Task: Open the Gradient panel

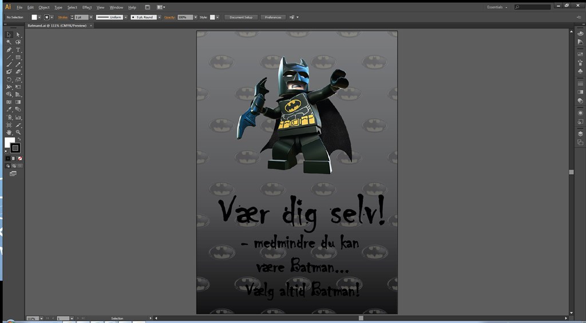Action: point(580,92)
